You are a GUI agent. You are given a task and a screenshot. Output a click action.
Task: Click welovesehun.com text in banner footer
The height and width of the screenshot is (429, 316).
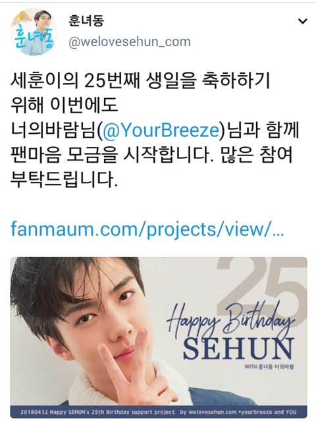209,412
